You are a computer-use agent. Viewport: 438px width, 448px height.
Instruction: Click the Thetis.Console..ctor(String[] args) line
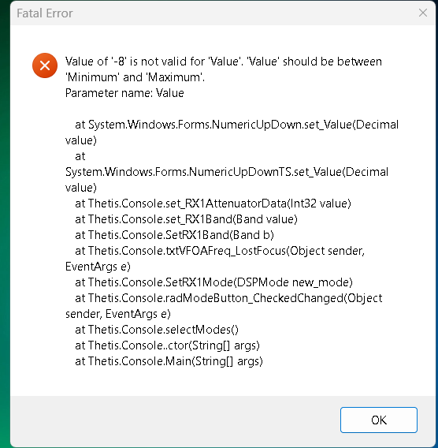[168, 345]
